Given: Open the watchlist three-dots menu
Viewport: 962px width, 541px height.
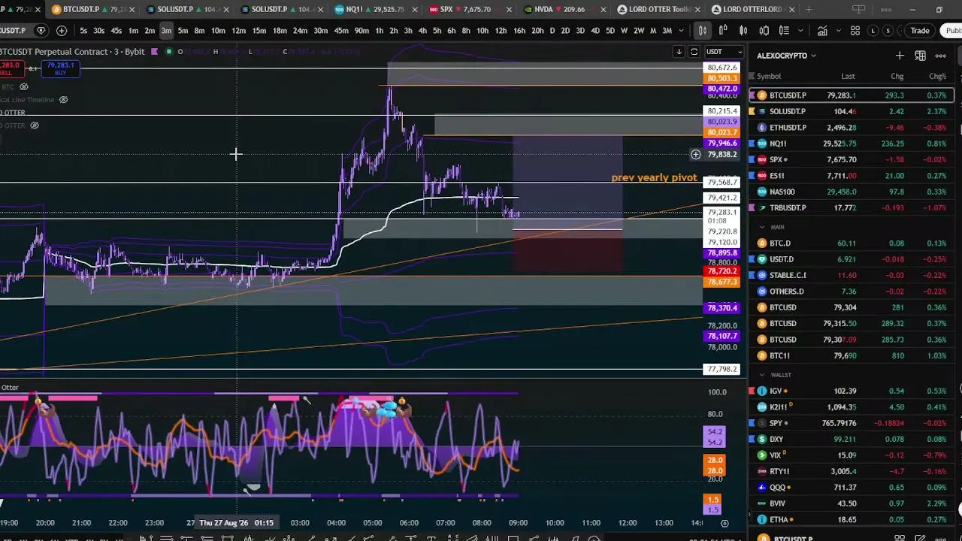Looking at the screenshot, I should 940,56.
